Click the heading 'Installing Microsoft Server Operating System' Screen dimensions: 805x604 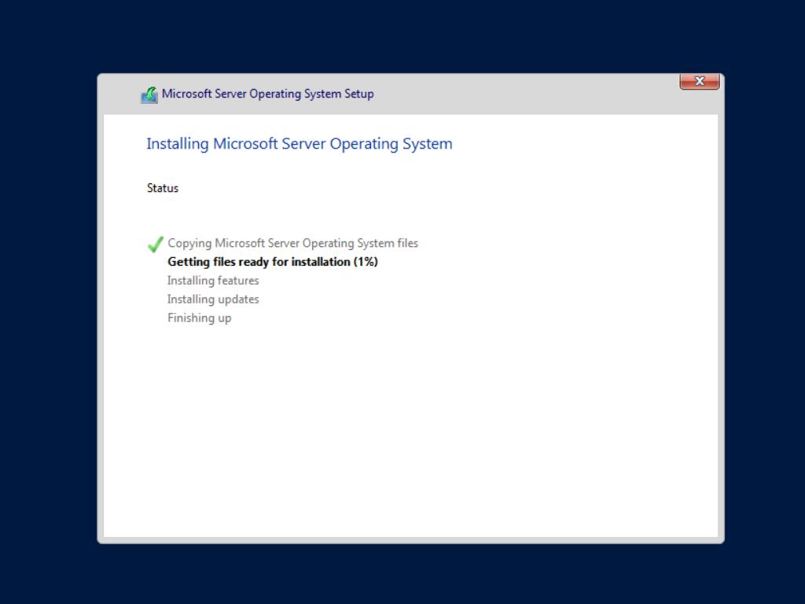(299, 144)
